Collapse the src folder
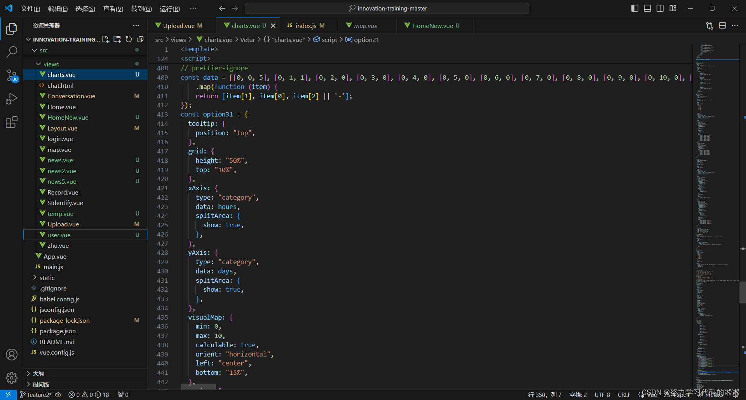The image size is (746, 400). (x=35, y=50)
